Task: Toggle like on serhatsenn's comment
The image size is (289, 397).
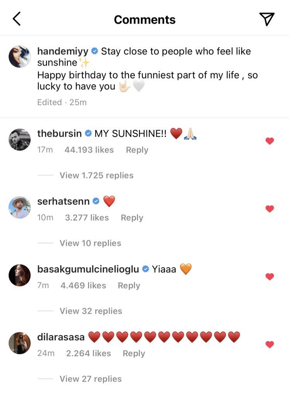Action: point(270,209)
